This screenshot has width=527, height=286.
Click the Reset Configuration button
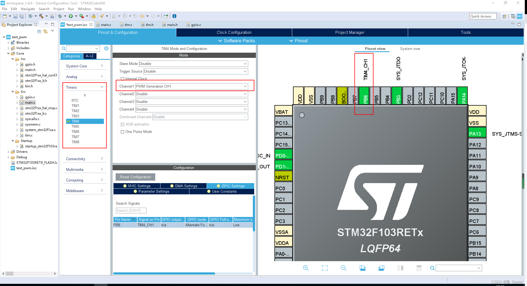(135, 177)
